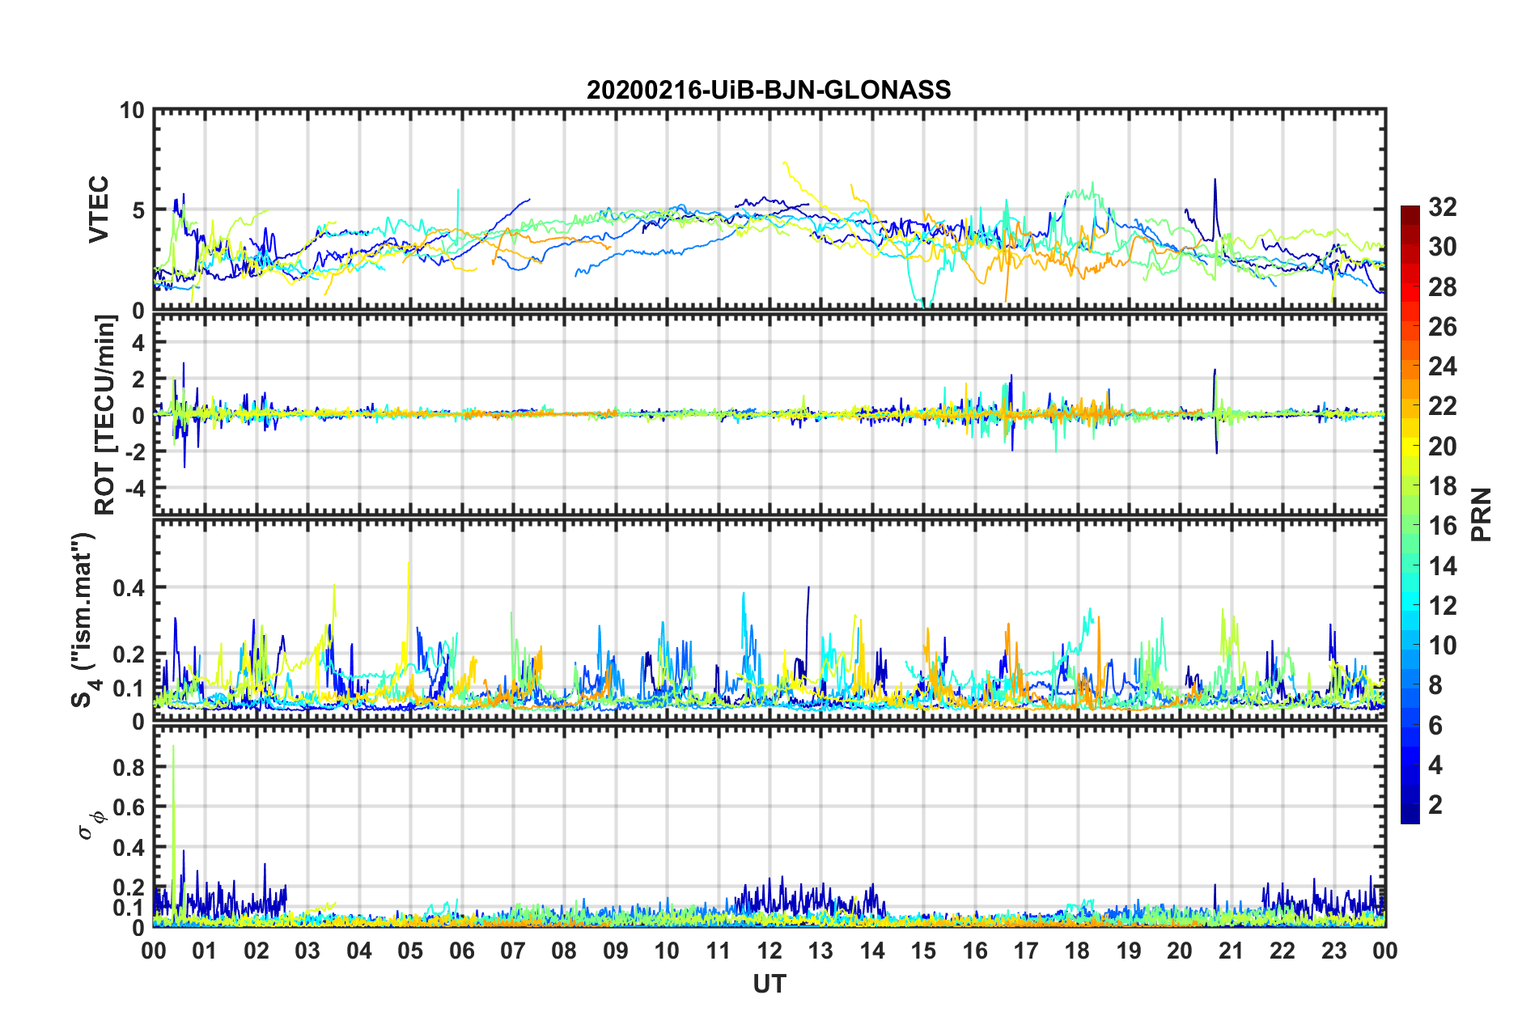
Task: Click the PRN jet colorbar strip
Action: click(1410, 514)
